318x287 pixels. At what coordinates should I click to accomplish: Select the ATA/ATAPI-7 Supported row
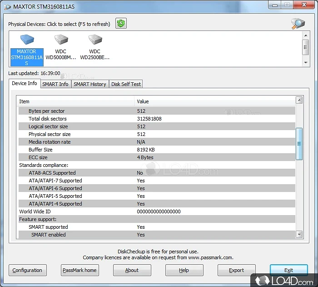pos(157,181)
